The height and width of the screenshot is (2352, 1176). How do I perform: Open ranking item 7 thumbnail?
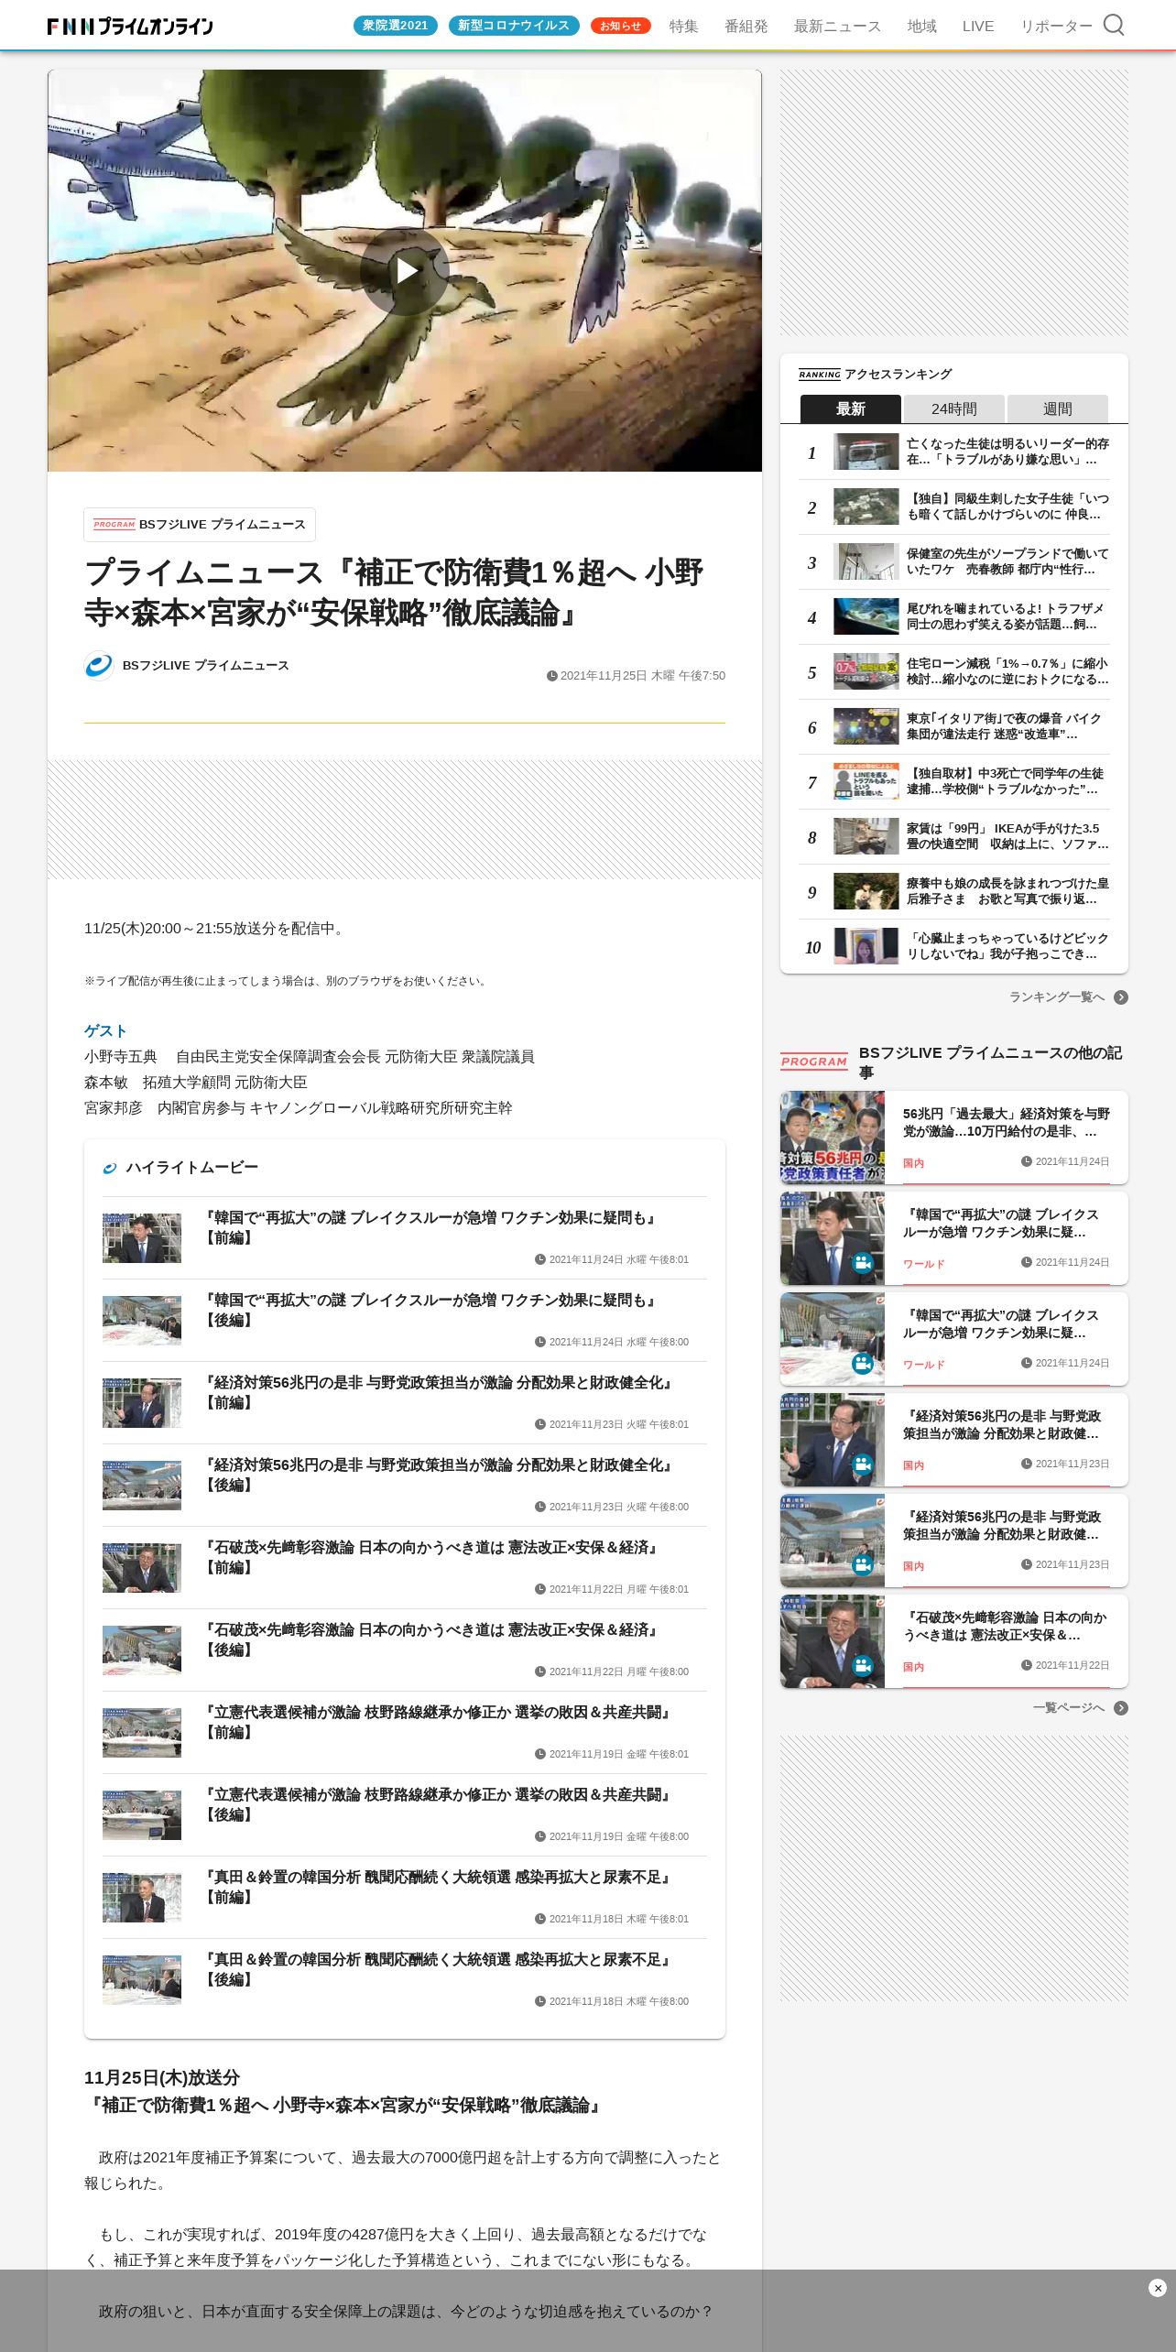[x=866, y=781]
